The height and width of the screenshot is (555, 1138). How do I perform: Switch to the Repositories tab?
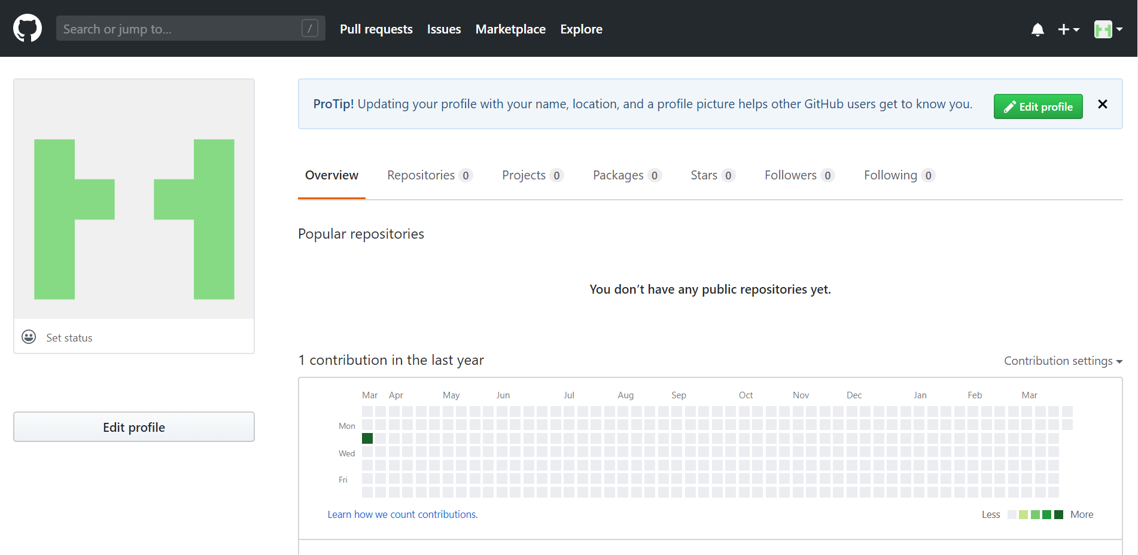pos(430,175)
